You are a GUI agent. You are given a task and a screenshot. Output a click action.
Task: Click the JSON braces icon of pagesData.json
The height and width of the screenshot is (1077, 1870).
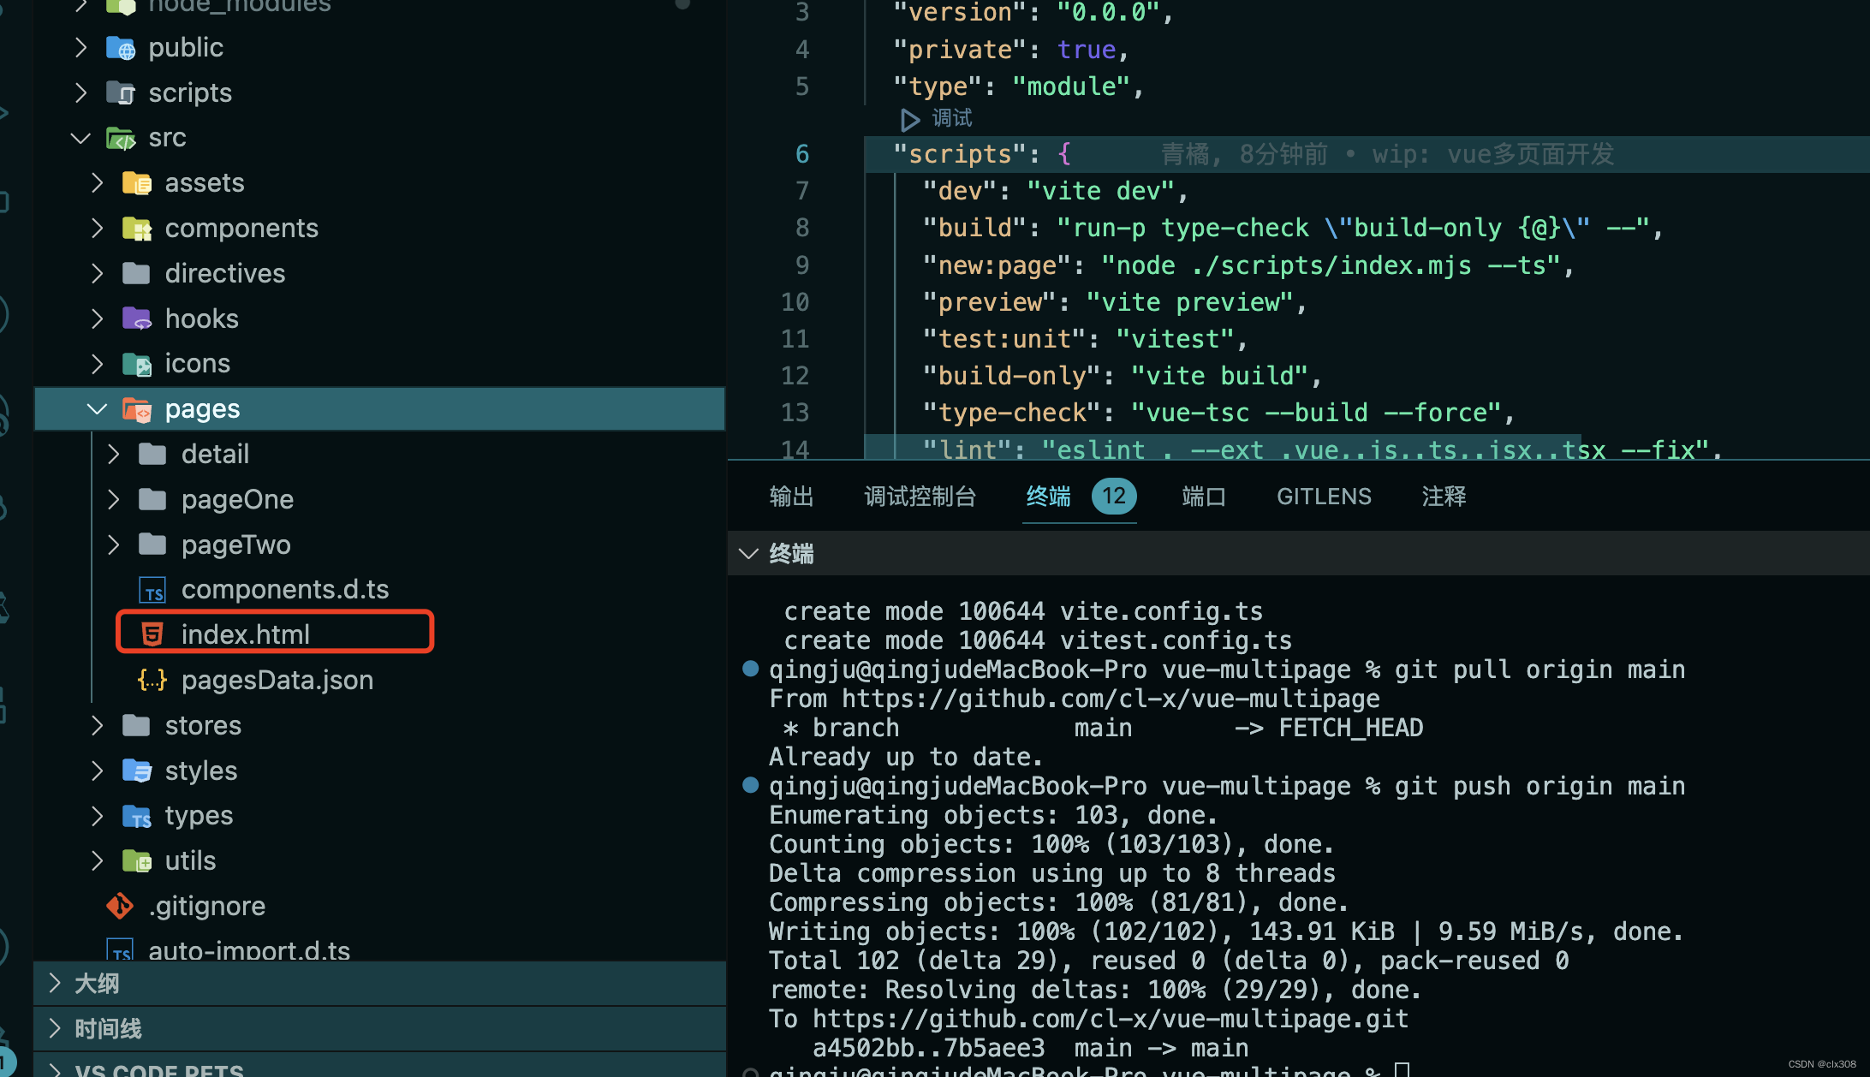coord(152,680)
